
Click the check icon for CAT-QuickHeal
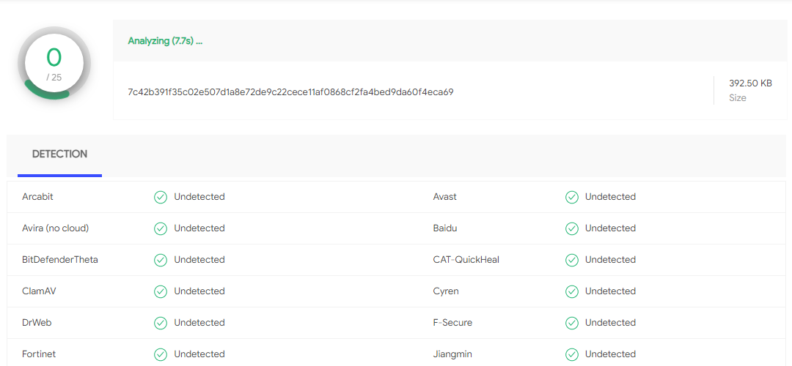pyautogui.click(x=572, y=260)
